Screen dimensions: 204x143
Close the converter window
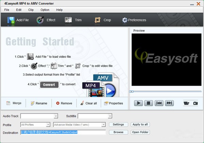point(199,4)
